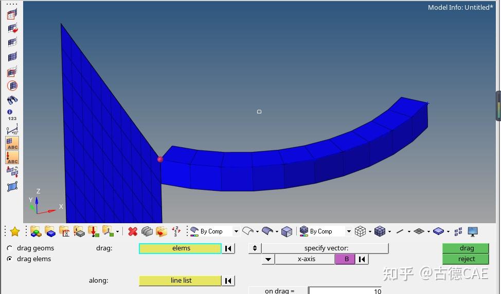Click the Unmask adjacent elements icon
The width and height of the screenshot is (501, 294).
(12, 42)
